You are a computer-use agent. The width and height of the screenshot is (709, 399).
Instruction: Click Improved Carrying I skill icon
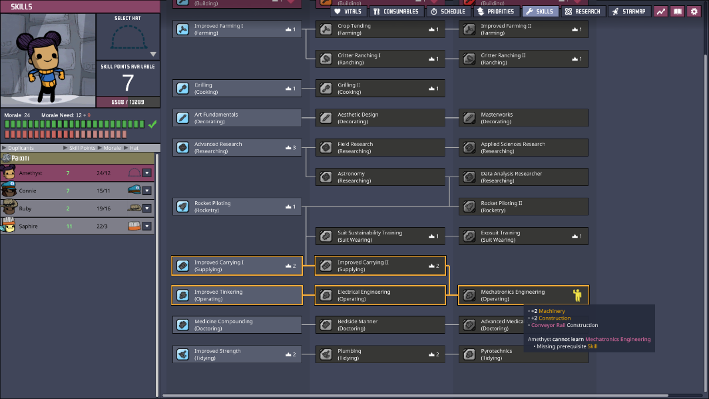click(182, 266)
